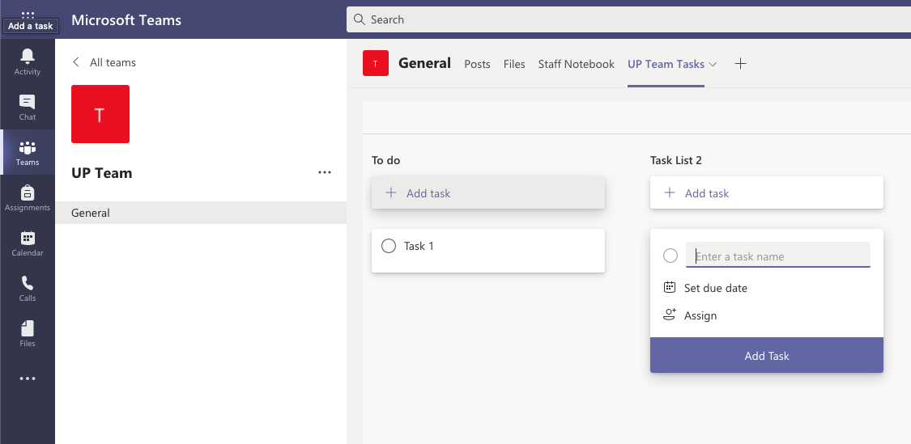The width and height of the screenshot is (911, 444).
Task: Open the Calls phone icon
Action: pos(28,282)
